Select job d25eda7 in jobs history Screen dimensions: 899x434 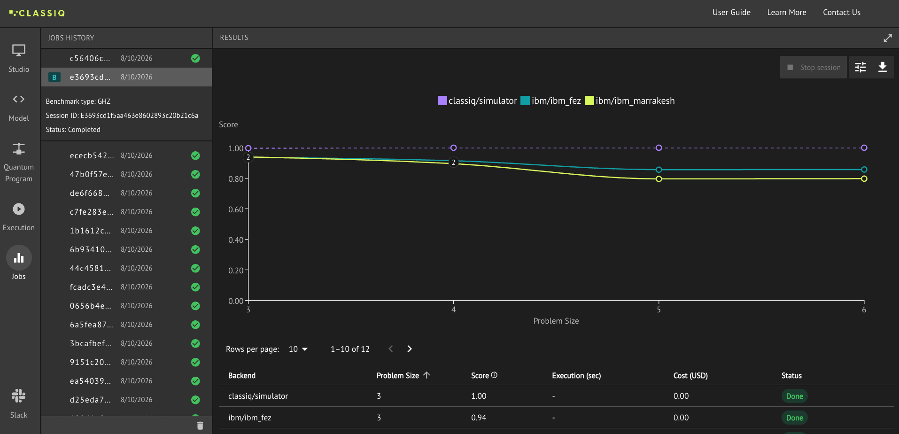tap(126, 400)
